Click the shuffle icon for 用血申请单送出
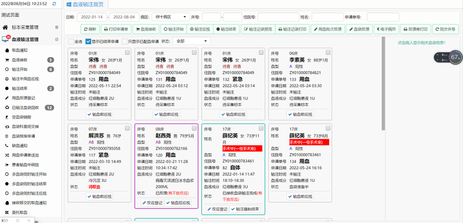This screenshot has height=223, width=463. point(7,155)
